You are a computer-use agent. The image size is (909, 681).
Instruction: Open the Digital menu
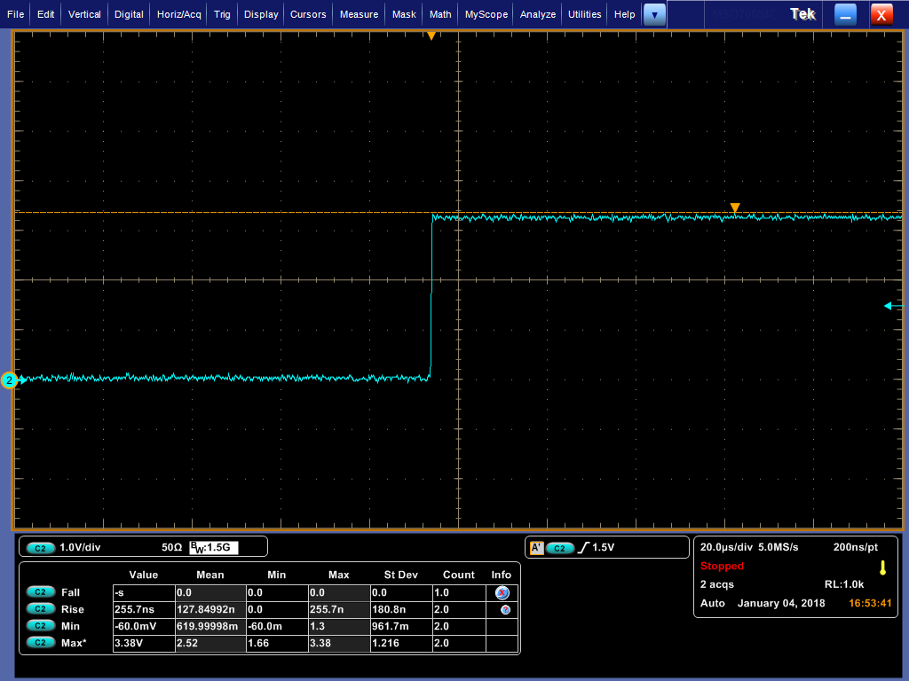pyautogui.click(x=129, y=14)
